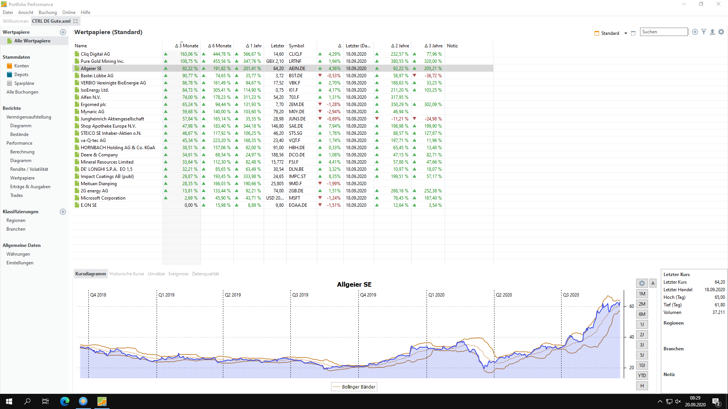Open the notification center icon
Viewport: 728px width, 409px height.
[716, 401]
